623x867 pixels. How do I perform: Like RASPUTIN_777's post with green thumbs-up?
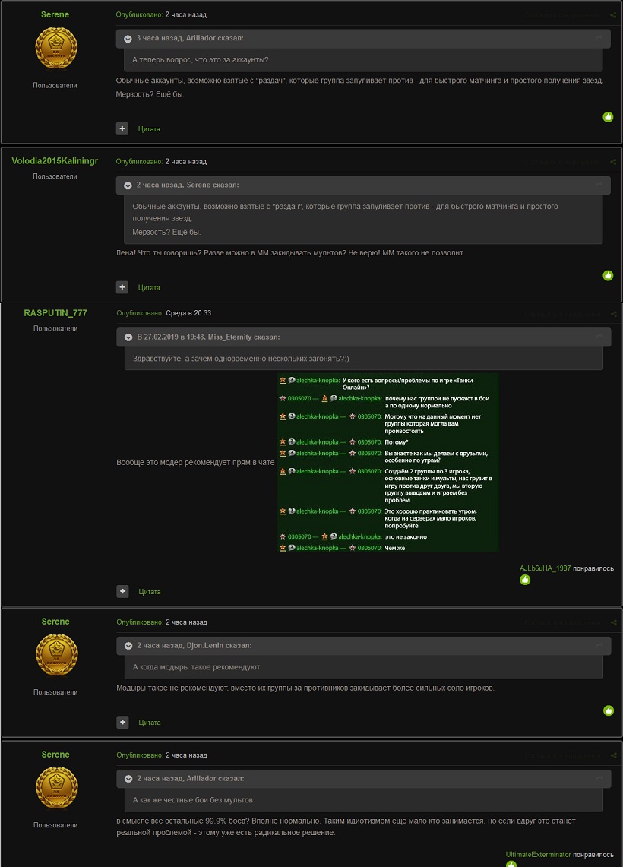coord(524,580)
